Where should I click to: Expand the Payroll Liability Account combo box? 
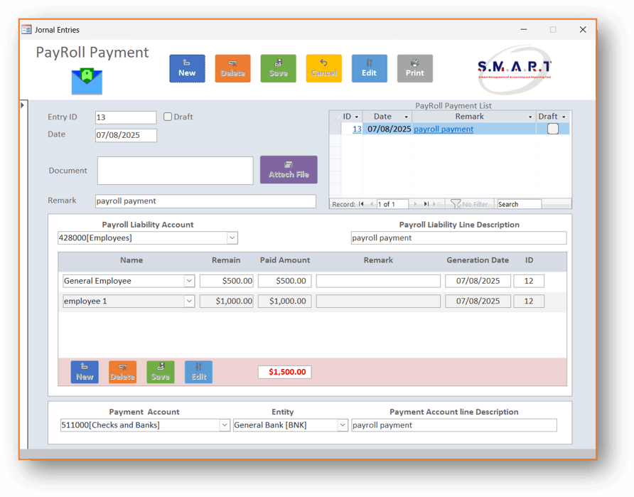coord(232,237)
